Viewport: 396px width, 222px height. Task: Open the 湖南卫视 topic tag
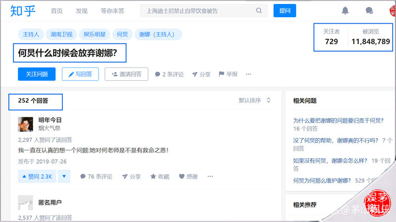click(x=61, y=34)
